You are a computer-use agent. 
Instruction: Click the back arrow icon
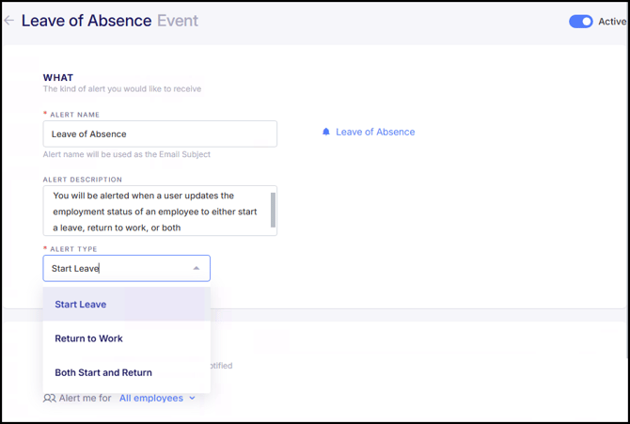tap(8, 21)
